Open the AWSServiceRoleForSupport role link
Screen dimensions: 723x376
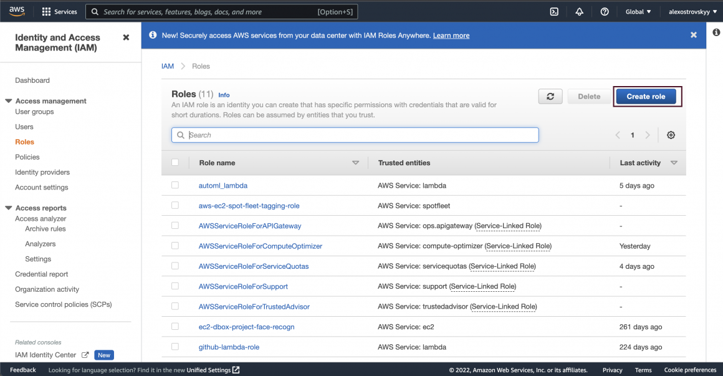(x=243, y=286)
